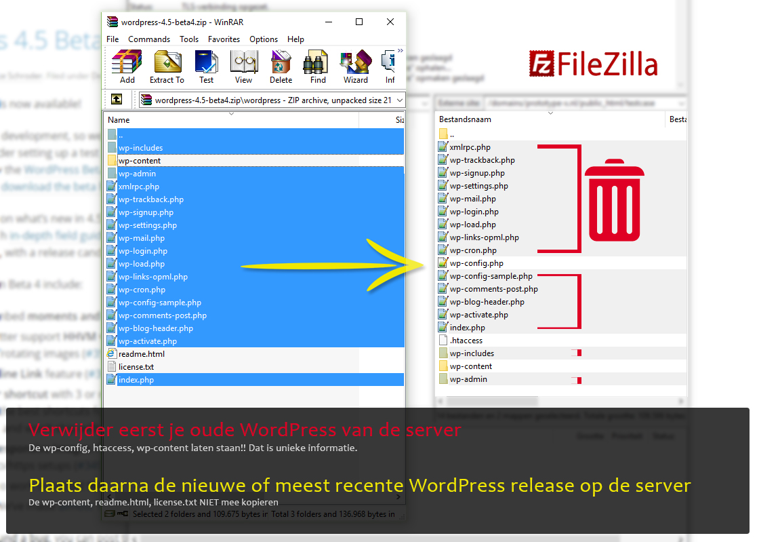Click the Wizard toolbar icon
759x542 pixels.
356,67
